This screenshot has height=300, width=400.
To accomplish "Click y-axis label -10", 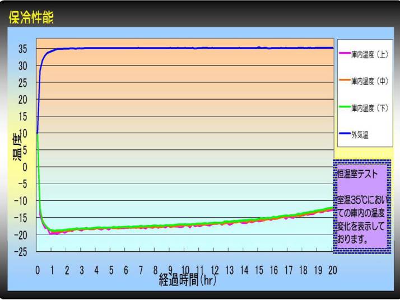I will 20,201.
